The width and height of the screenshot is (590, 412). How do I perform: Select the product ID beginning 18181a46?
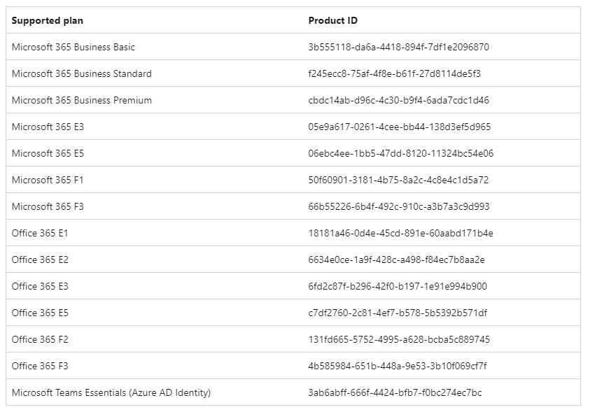(400, 233)
